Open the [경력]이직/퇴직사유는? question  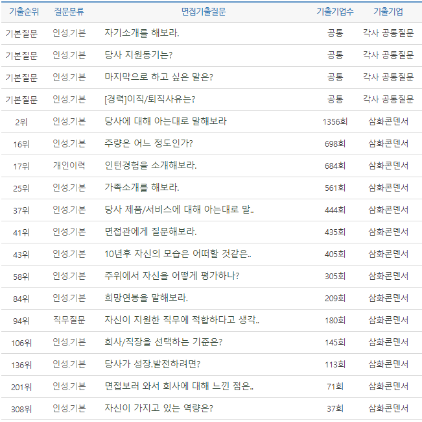pos(150,99)
